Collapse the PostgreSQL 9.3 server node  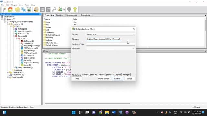(5, 22)
